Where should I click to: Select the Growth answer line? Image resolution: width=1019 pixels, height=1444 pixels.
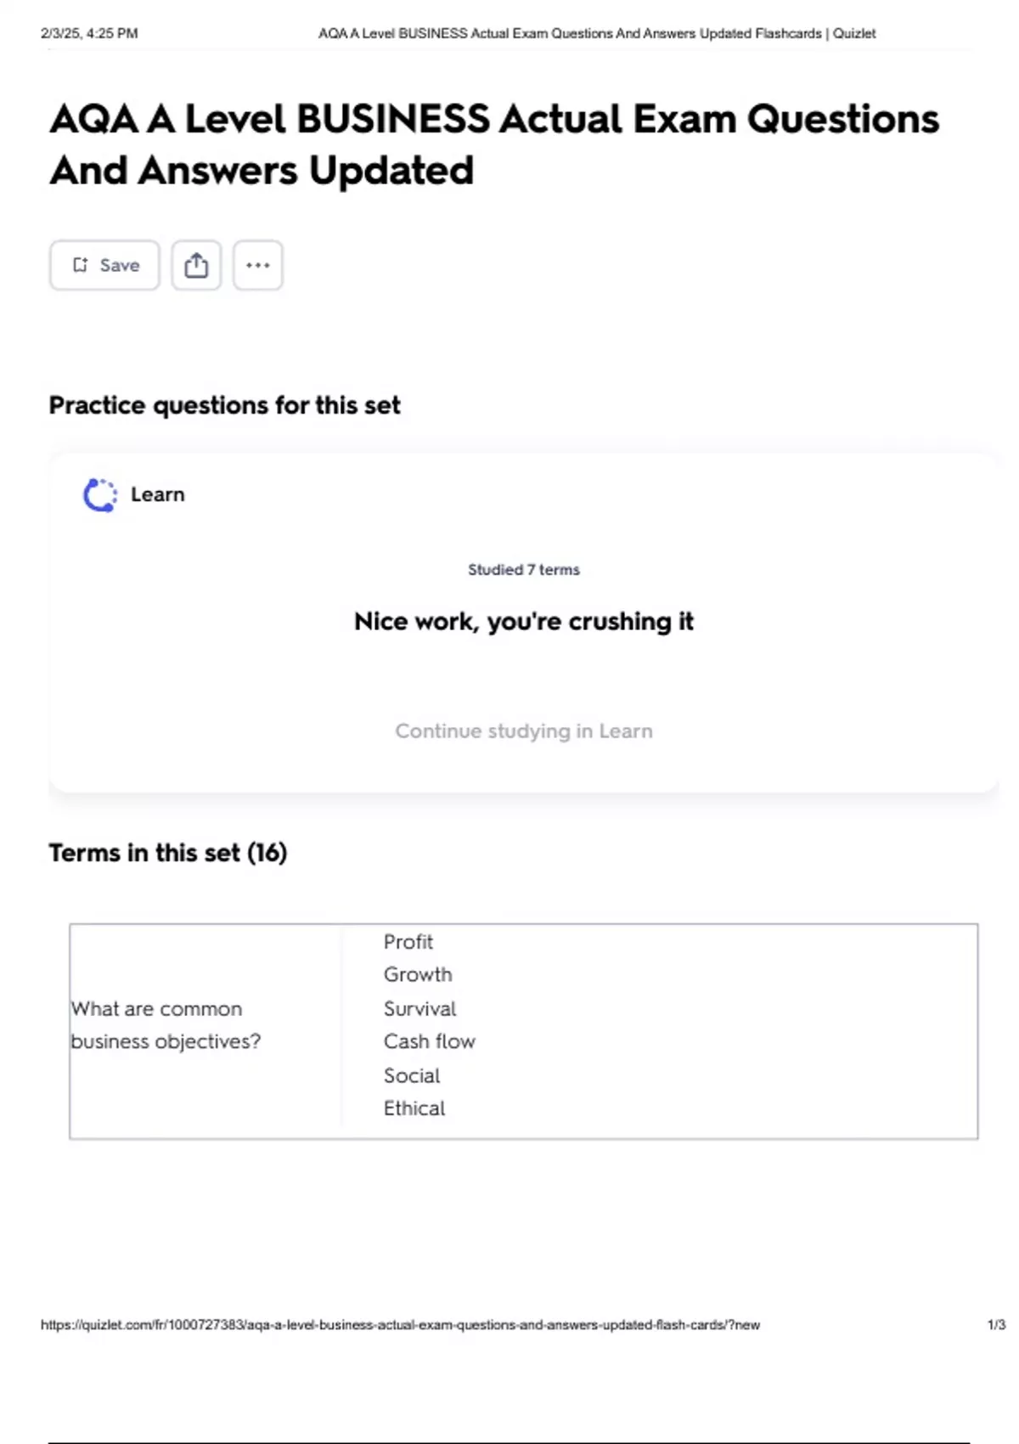pos(418,975)
